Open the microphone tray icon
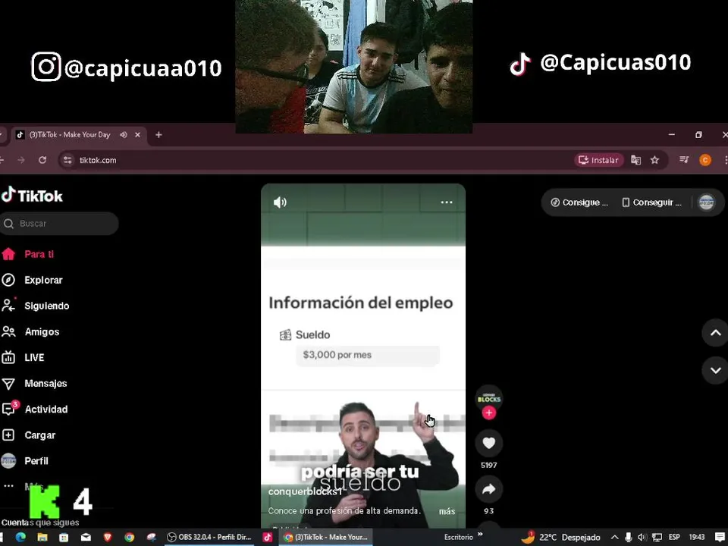Viewport: 728px width, 546px height. pos(628,537)
